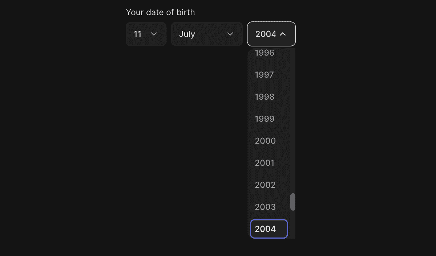Viewport: 436px width, 256px height.
Task: Click the Your date of birth label
Action: point(160,12)
